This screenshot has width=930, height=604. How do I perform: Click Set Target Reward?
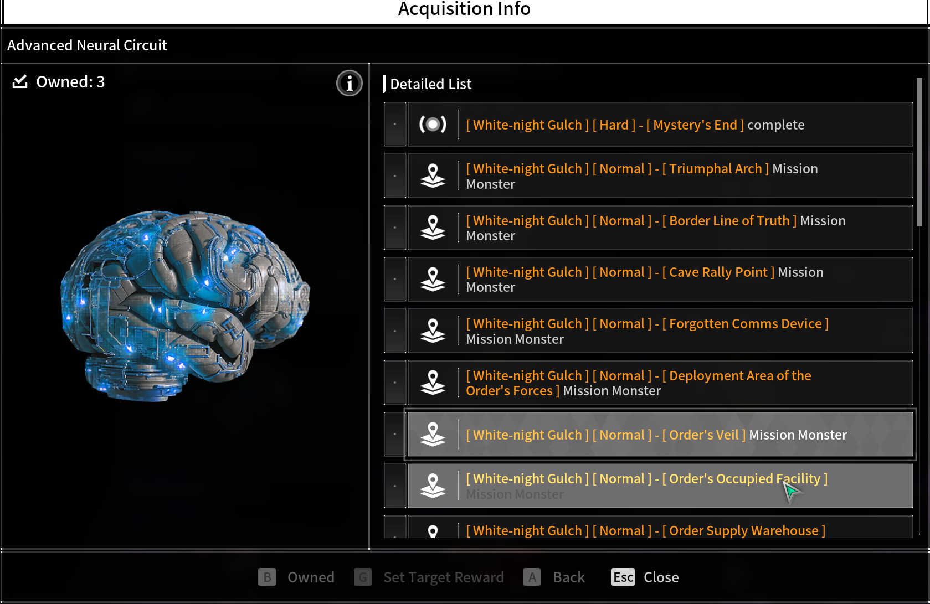[x=444, y=577]
